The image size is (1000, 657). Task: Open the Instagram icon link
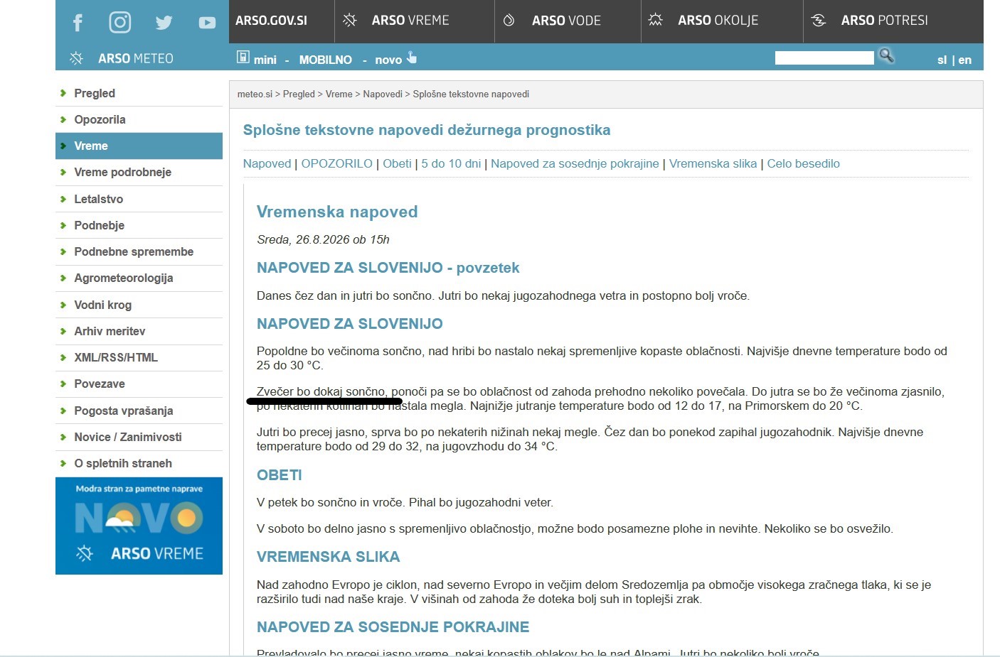click(119, 23)
